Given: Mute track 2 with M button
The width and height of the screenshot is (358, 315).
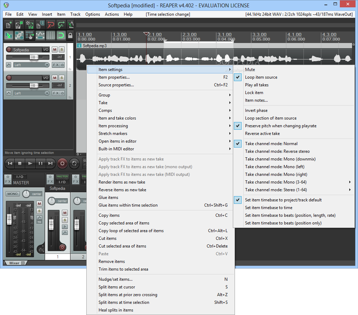Looking at the screenshot, I should (x=55, y=78).
